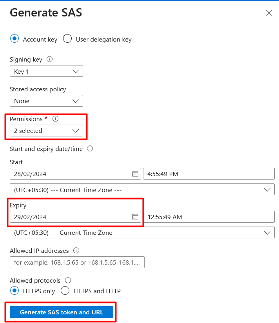Click the Allowed IP addresses input field

click(x=77, y=262)
